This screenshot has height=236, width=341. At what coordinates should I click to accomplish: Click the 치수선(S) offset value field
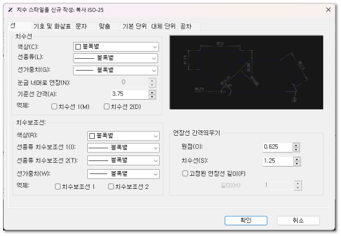click(278, 161)
